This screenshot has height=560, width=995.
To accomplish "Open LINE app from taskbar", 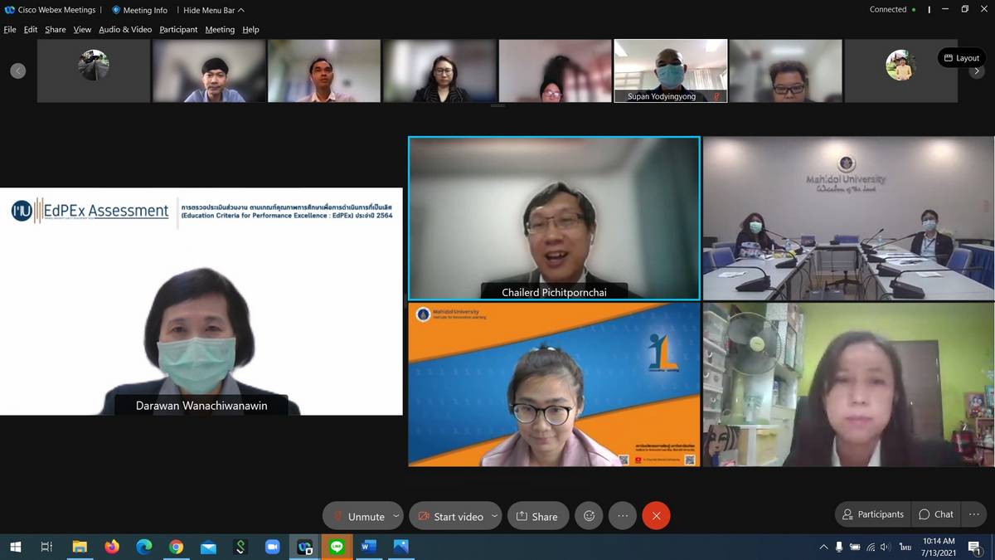I will click(x=337, y=547).
